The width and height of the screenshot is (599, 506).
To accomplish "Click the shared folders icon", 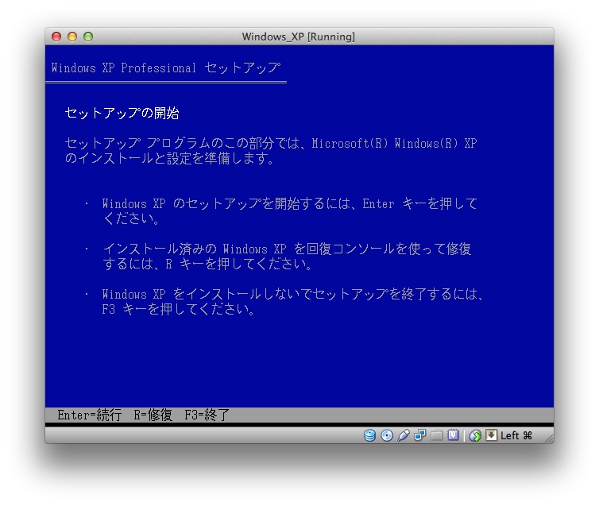I will pos(436,435).
